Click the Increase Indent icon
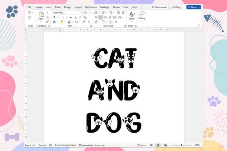 (x=123, y=13)
